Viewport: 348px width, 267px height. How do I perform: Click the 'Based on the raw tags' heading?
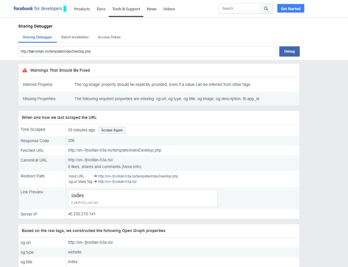click(93, 231)
